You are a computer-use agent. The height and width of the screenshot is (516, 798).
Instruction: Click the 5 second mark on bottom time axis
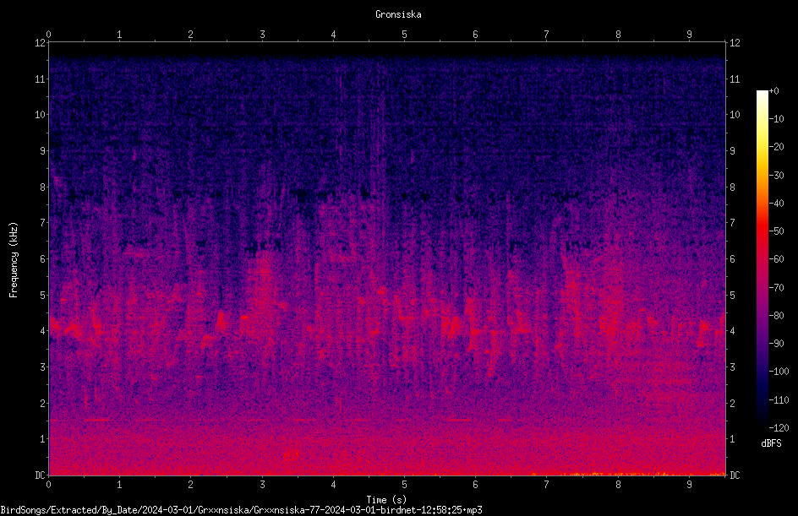[x=405, y=485]
